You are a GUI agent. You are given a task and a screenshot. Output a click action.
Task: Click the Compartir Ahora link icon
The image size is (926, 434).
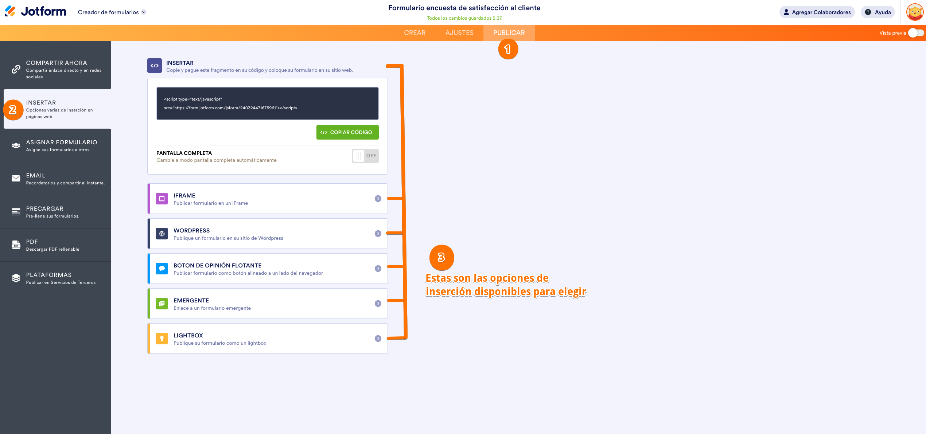(x=16, y=69)
